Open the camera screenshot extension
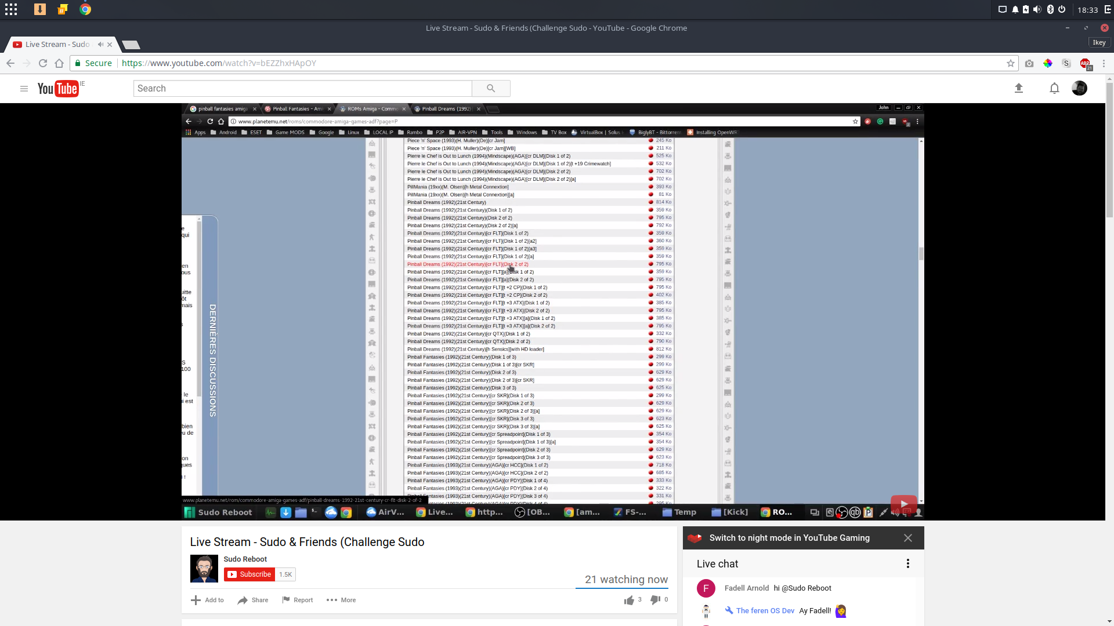1114x626 pixels. point(1029,63)
